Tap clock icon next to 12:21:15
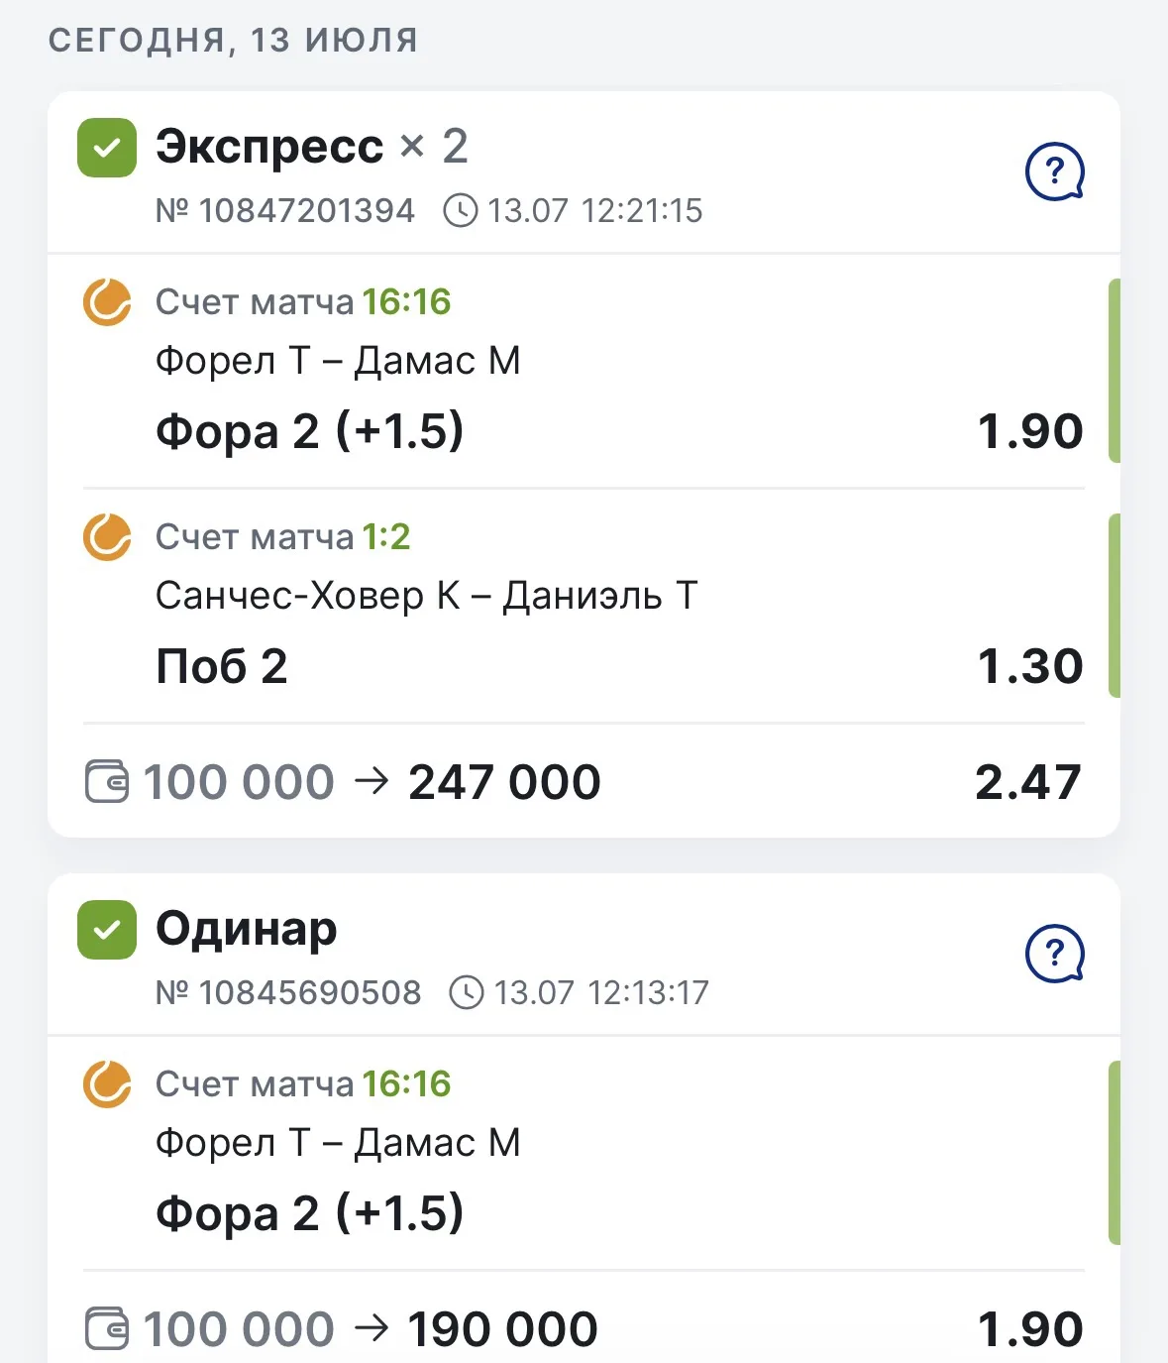This screenshot has width=1168, height=1363. 460,211
